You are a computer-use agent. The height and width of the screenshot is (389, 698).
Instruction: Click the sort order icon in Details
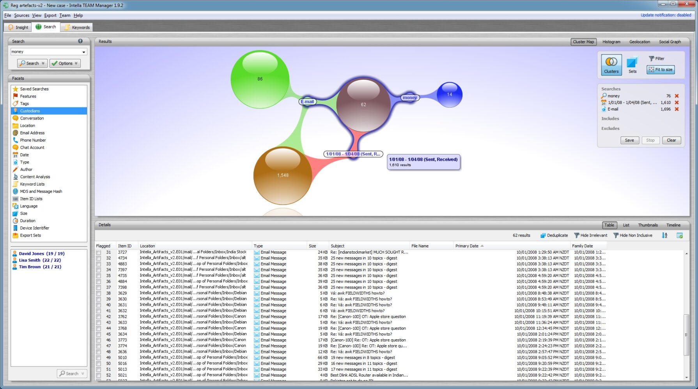click(x=664, y=235)
